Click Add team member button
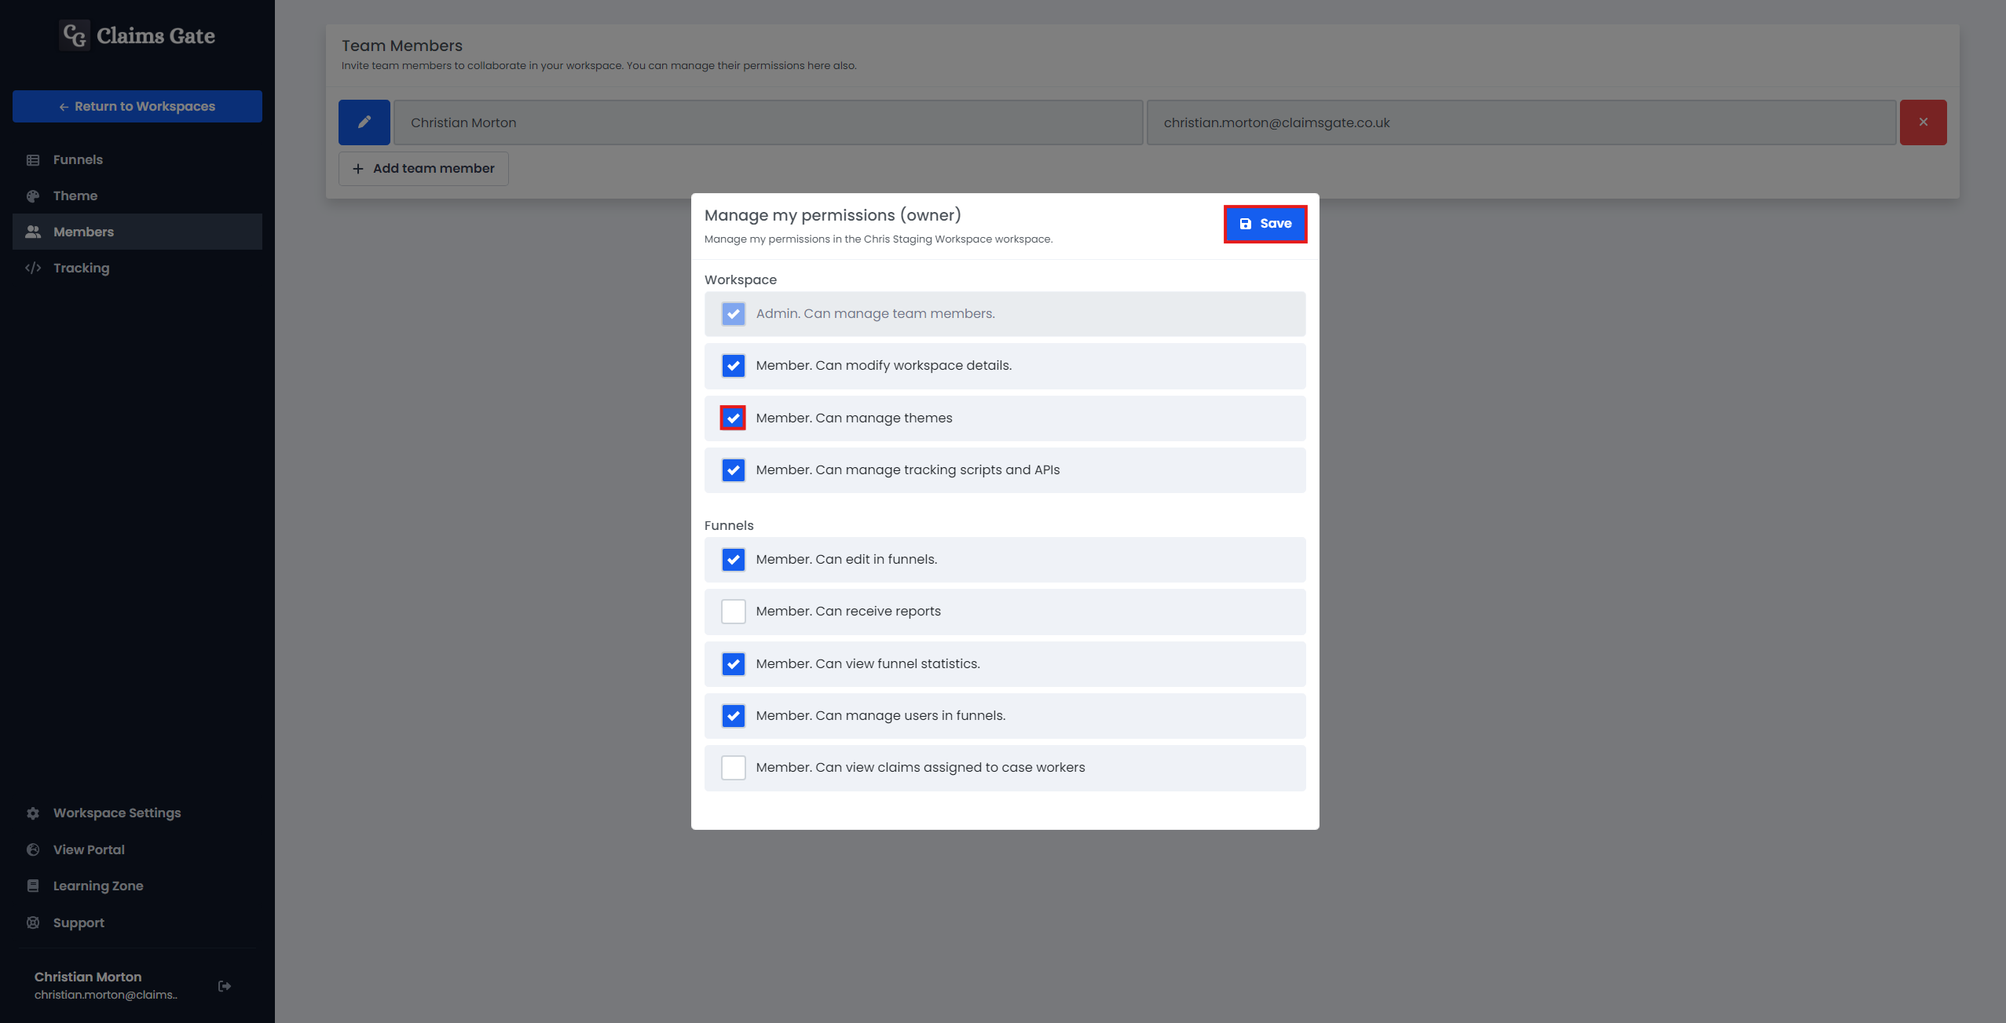2006x1023 pixels. (x=423, y=167)
